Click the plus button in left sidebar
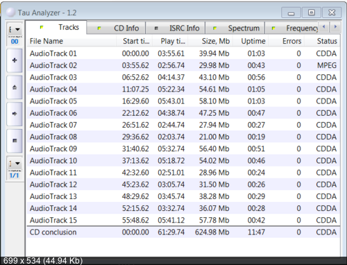 pyautogui.click(x=15, y=60)
